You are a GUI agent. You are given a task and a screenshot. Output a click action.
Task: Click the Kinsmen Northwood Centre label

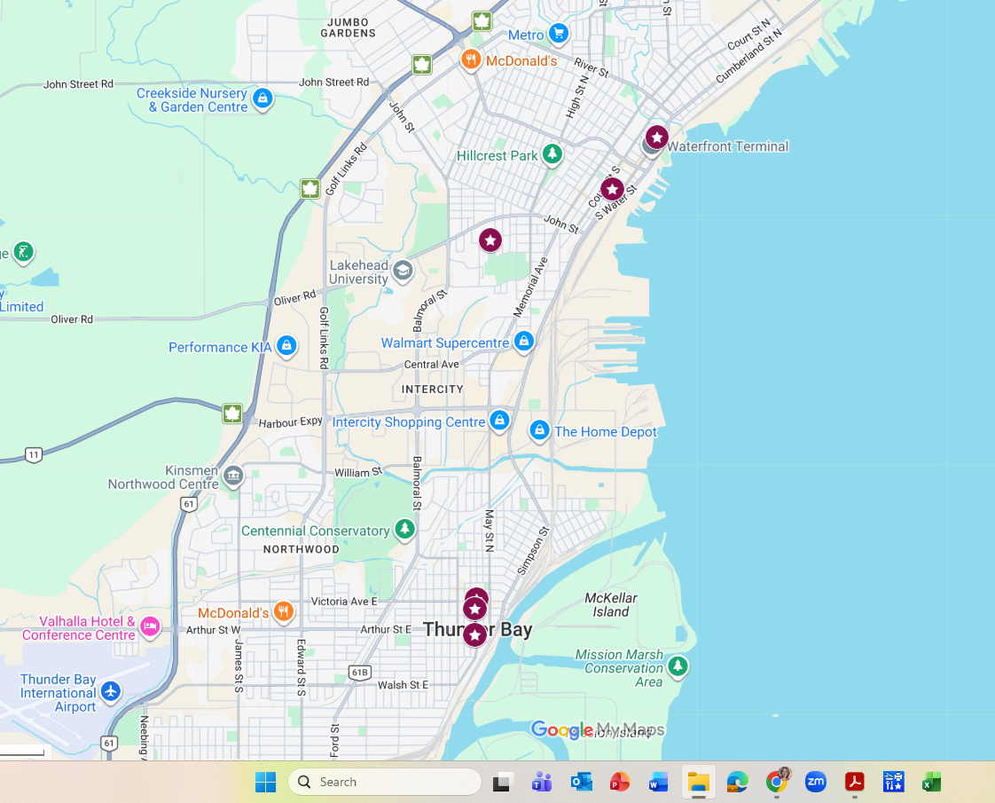[x=163, y=477]
